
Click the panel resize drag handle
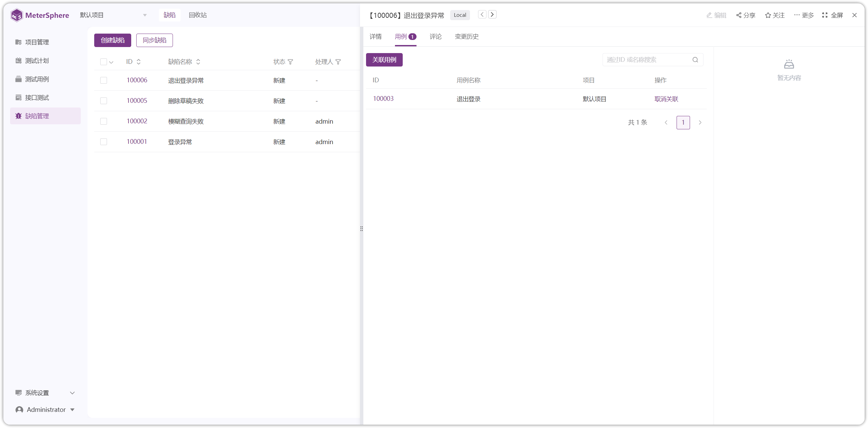[x=361, y=229]
